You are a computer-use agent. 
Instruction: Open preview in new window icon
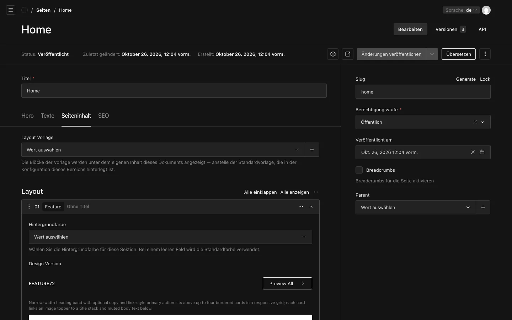tap(348, 54)
